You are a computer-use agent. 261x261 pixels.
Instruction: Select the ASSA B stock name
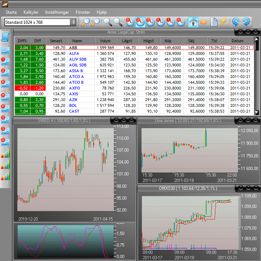(x=76, y=71)
